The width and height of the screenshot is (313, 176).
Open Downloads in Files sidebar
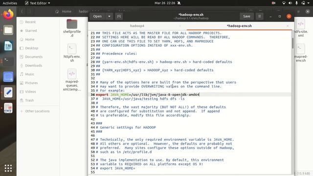38,66
